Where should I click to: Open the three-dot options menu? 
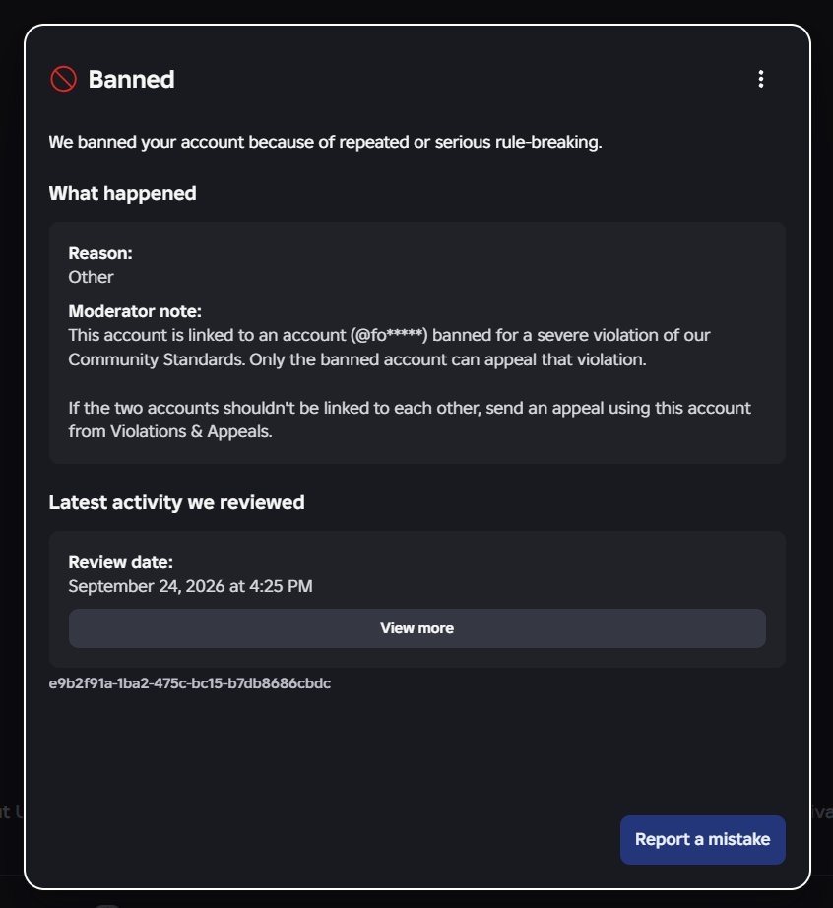(761, 79)
